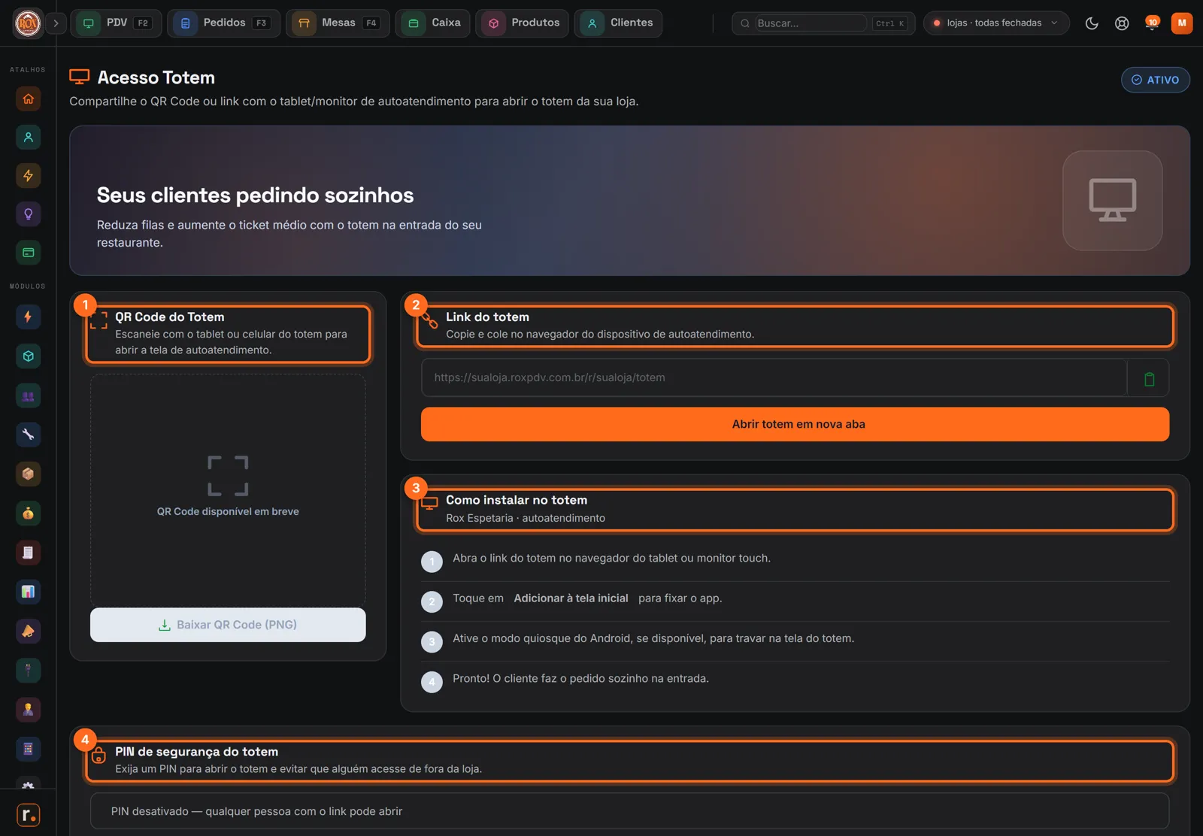This screenshot has width=1203, height=836.
Task: Click the money bag module icon
Action: click(28, 513)
